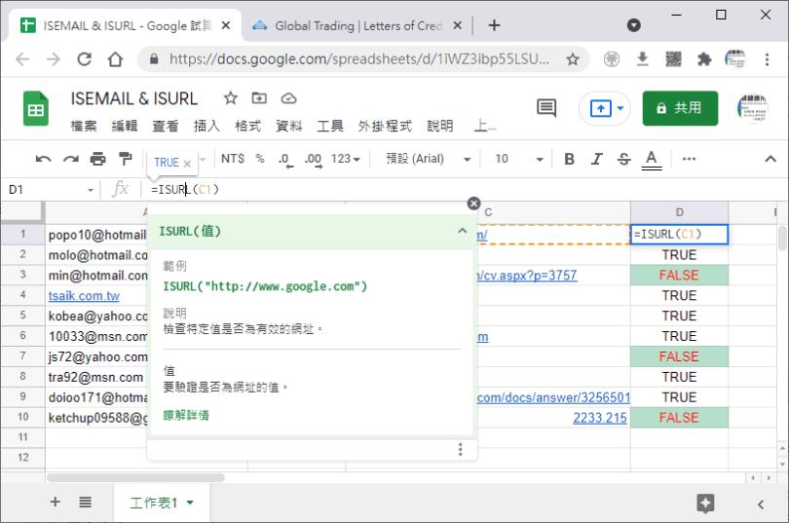Click the horizontal scrollbar thumb
Image resolution: width=789 pixels, height=523 pixels.
(135, 478)
